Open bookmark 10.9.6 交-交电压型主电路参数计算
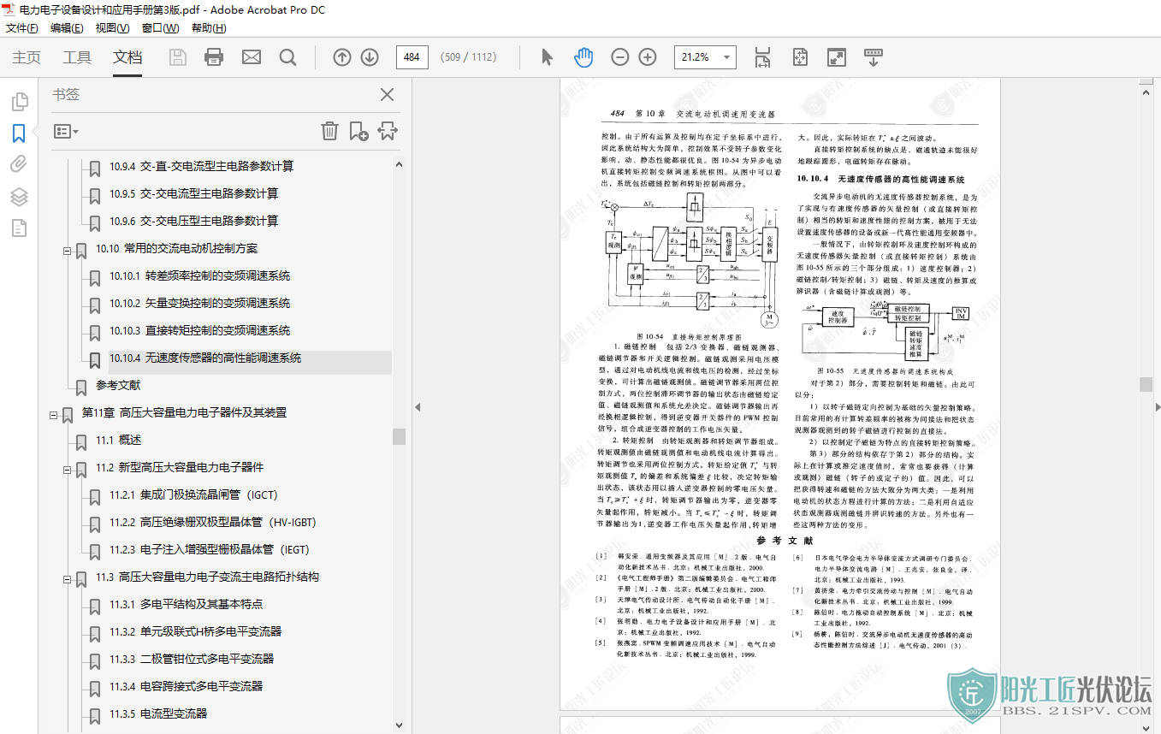Screen dimensions: 1161x734 coord(193,221)
